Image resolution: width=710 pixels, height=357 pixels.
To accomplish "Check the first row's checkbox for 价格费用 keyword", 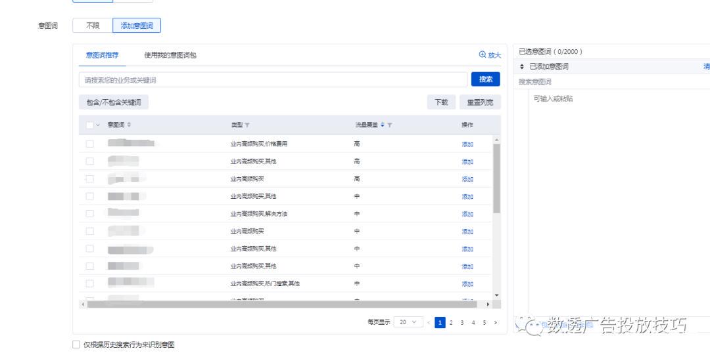I will (x=90, y=144).
